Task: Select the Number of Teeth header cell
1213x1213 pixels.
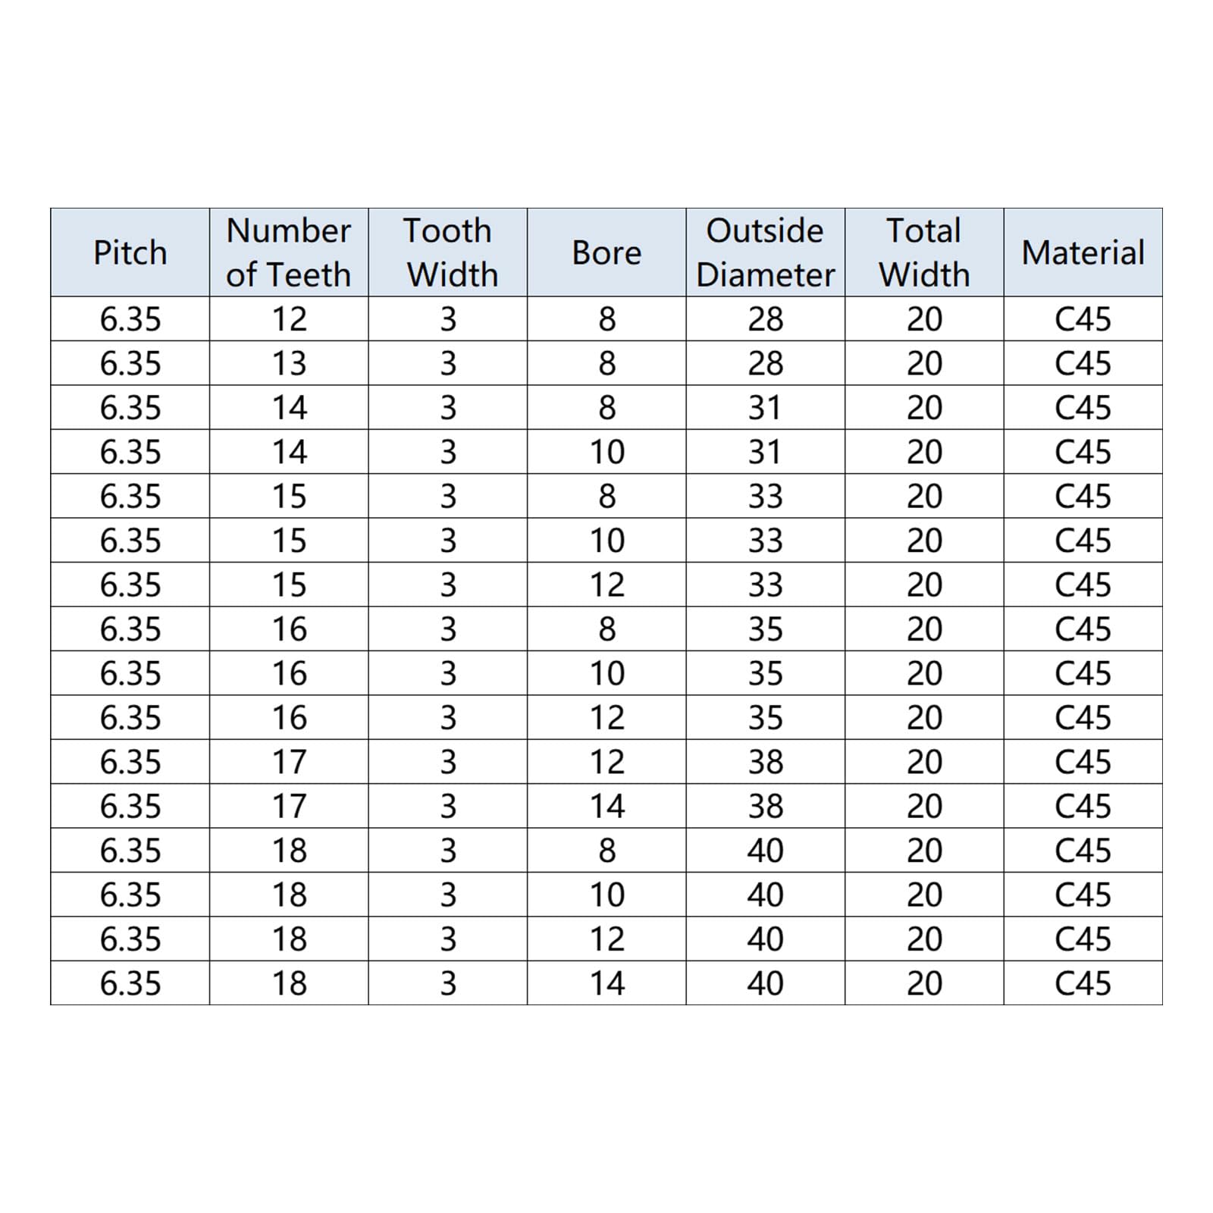Action: tap(289, 252)
